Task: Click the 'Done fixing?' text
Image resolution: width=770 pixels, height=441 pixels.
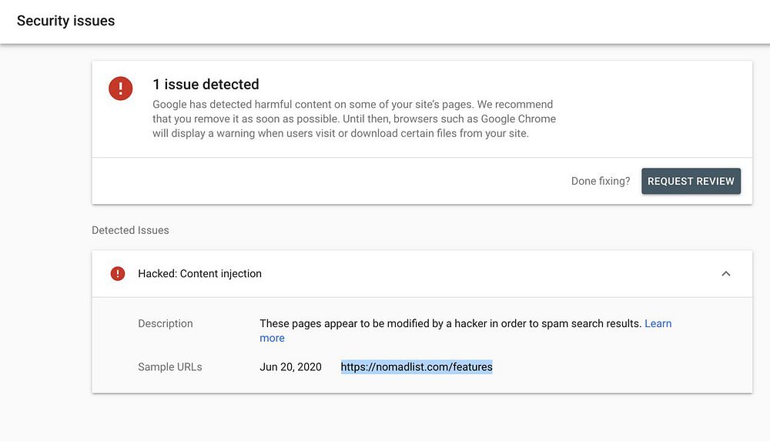Action: (601, 181)
